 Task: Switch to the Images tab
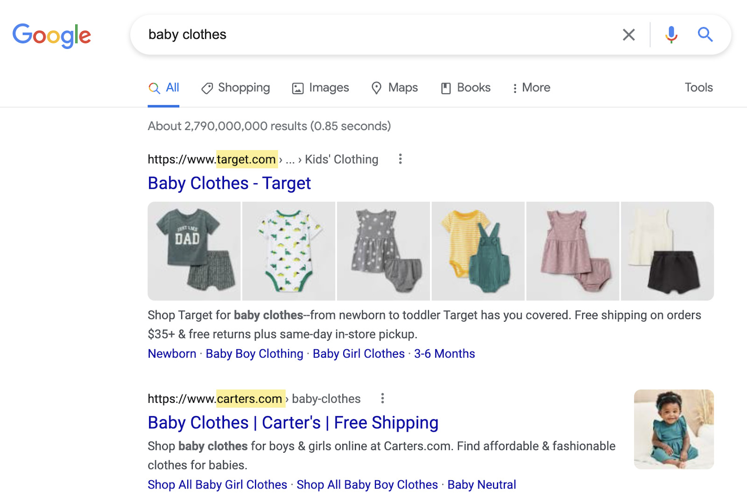coord(320,88)
